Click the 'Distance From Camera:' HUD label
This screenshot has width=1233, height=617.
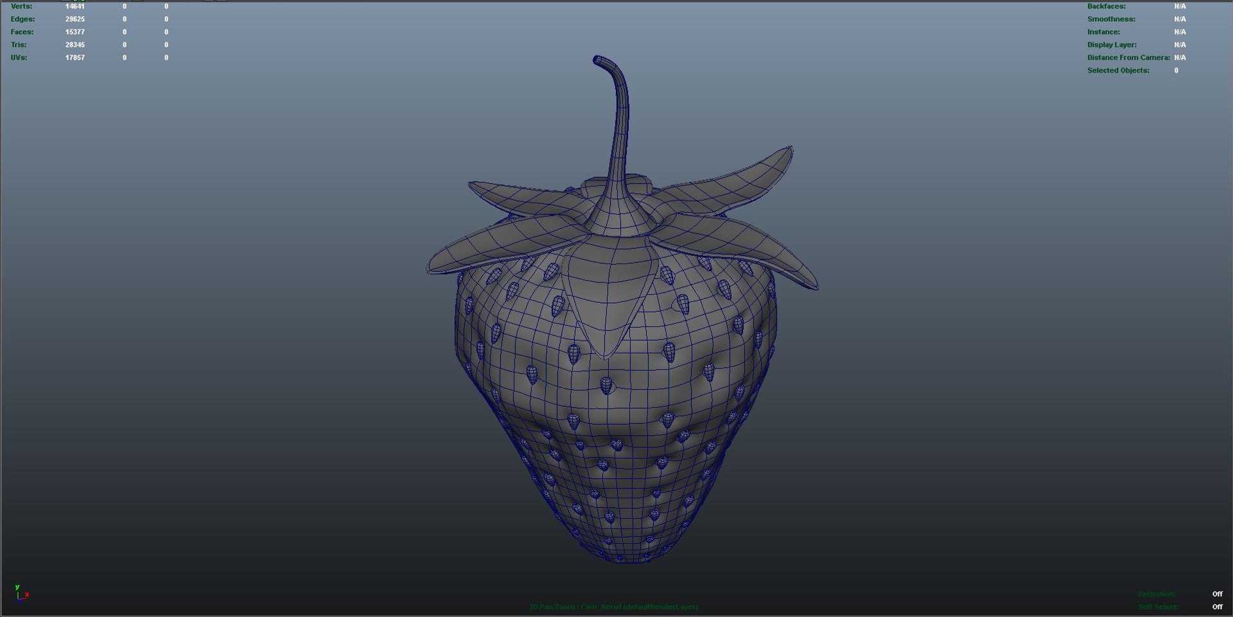(x=1128, y=58)
